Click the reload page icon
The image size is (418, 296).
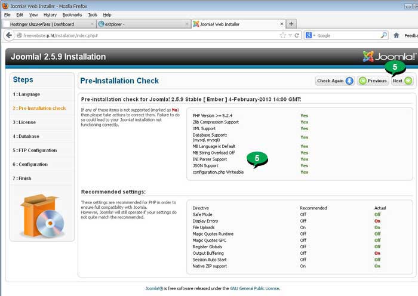tap(297, 35)
